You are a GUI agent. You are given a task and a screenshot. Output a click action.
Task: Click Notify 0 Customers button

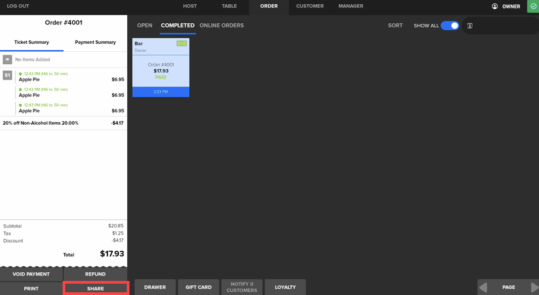point(242,287)
